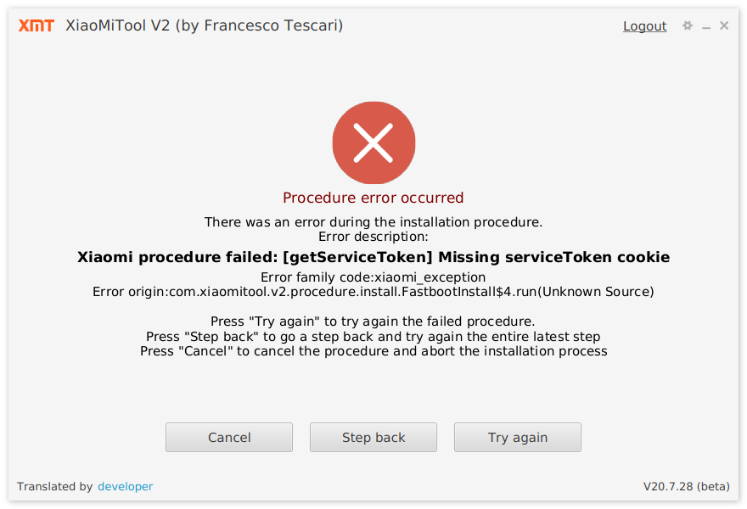Viewport: 747px width, 509px height.
Task: Click the red error X icon
Action: 373,142
